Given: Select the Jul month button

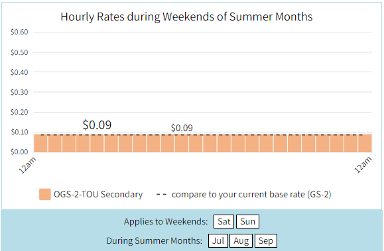Looking at the screenshot, I should [218, 240].
